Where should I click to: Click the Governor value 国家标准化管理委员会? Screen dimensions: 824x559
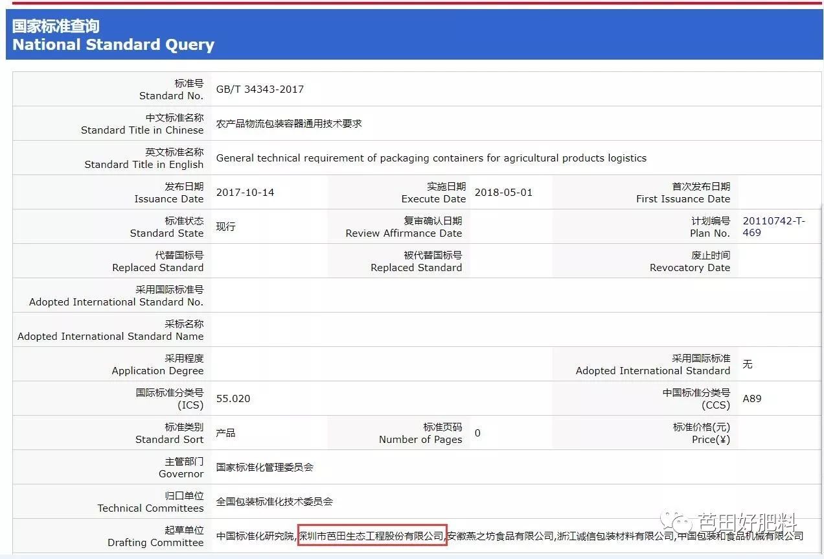pyautogui.click(x=265, y=467)
